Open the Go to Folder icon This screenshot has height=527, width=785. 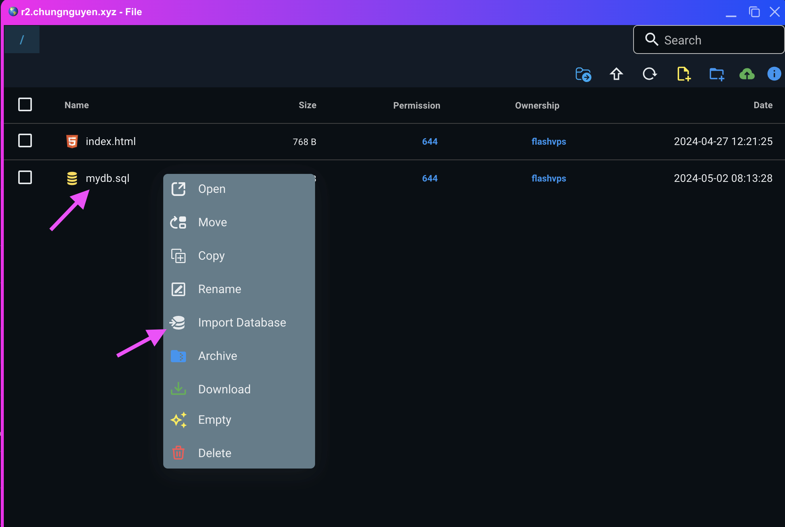(583, 74)
